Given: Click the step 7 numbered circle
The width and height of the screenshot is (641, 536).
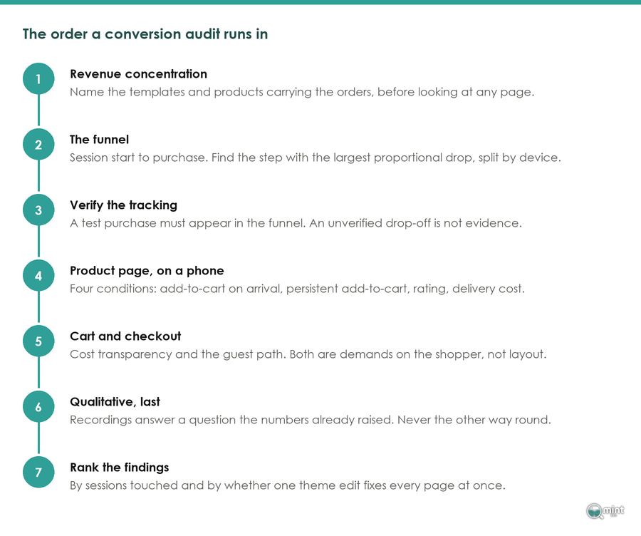Looking at the screenshot, I should point(38,472).
